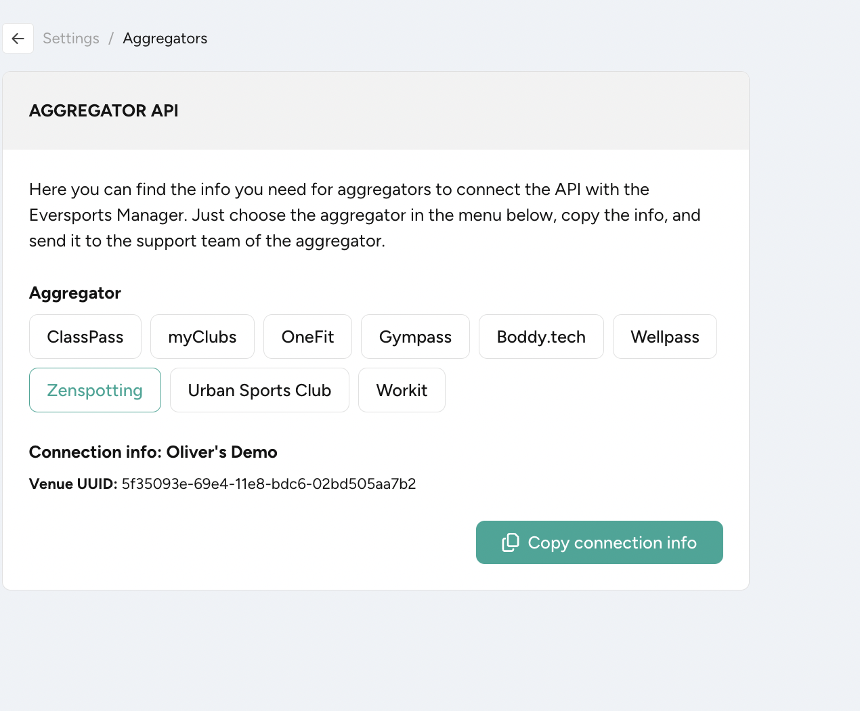Select the myClubs aggregator
Viewport: 860px width, 711px height.
[x=202, y=337]
